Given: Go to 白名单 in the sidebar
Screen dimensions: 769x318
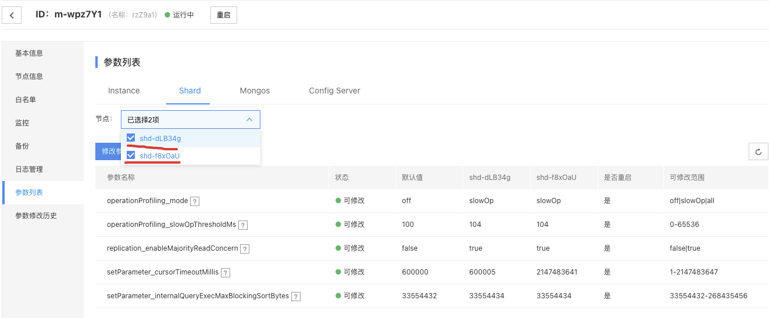Looking at the screenshot, I should (43, 99).
